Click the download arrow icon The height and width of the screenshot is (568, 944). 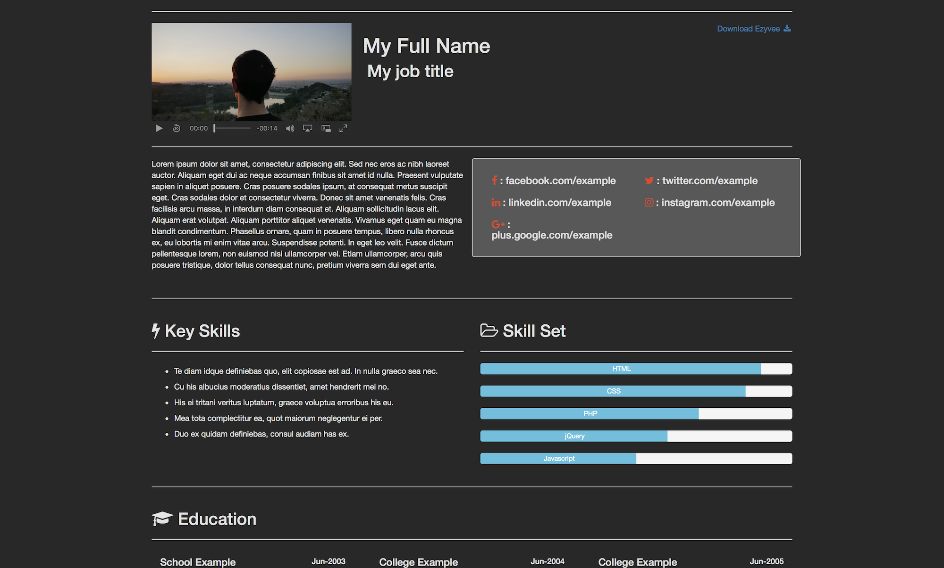[787, 29]
